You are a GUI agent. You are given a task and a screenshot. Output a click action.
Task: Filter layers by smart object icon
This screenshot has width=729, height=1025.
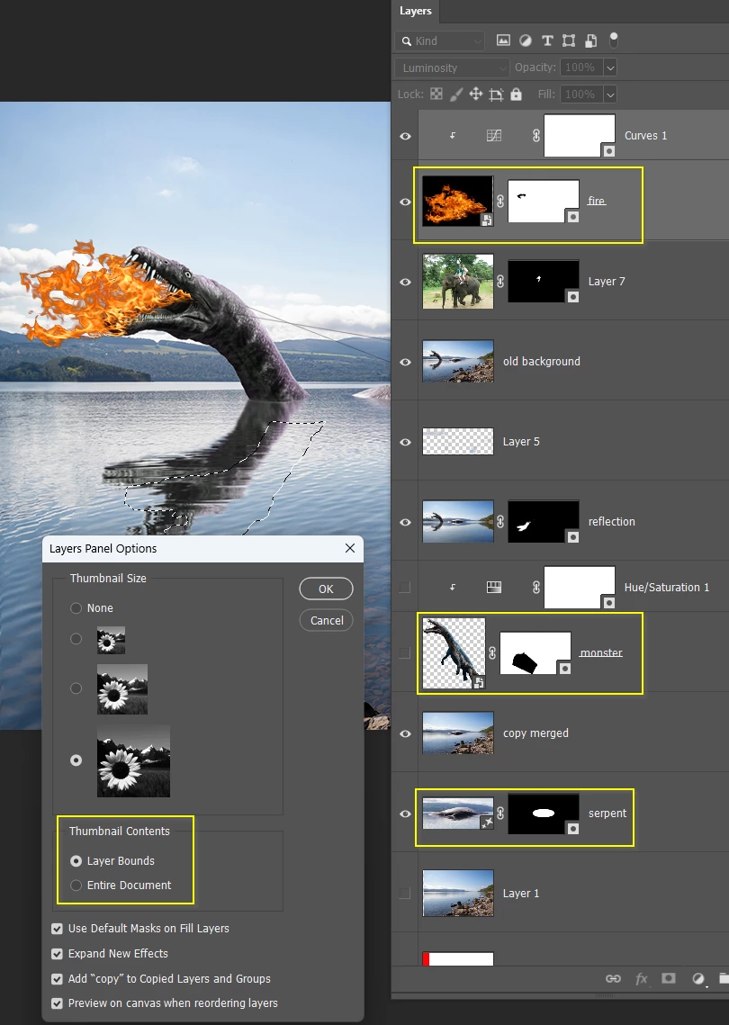pyautogui.click(x=590, y=40)
